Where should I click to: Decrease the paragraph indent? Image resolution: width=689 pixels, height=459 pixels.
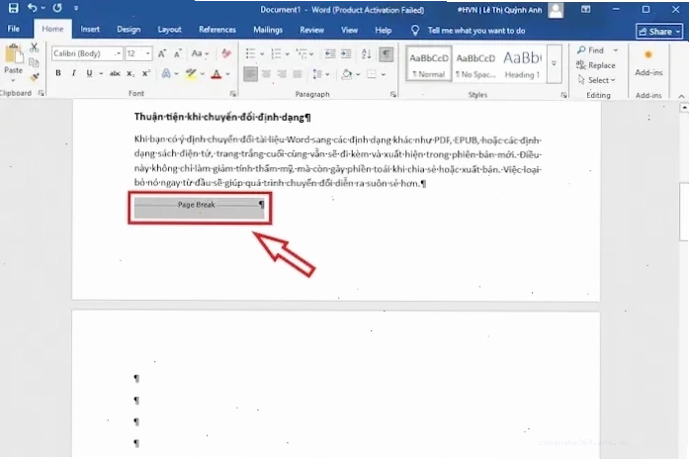[330, 53]
